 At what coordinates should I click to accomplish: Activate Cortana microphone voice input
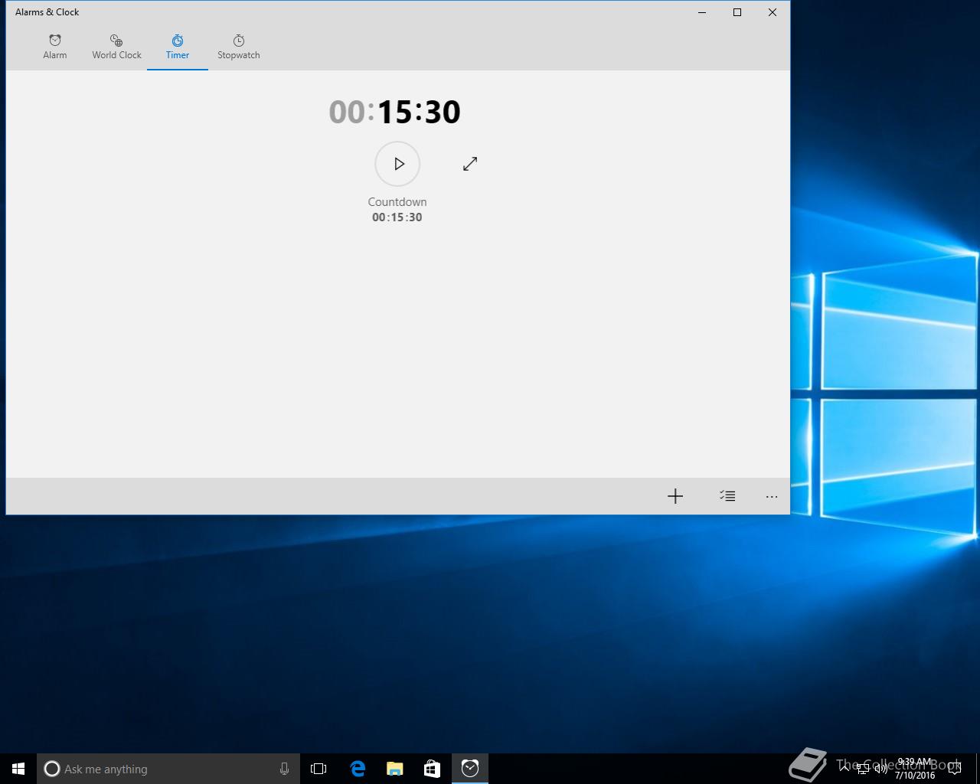pos(284,769)
